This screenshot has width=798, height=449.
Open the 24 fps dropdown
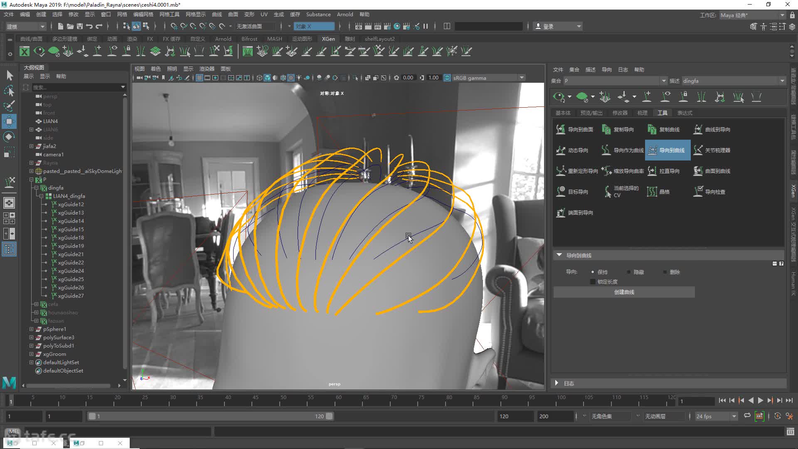click(716, 416)
